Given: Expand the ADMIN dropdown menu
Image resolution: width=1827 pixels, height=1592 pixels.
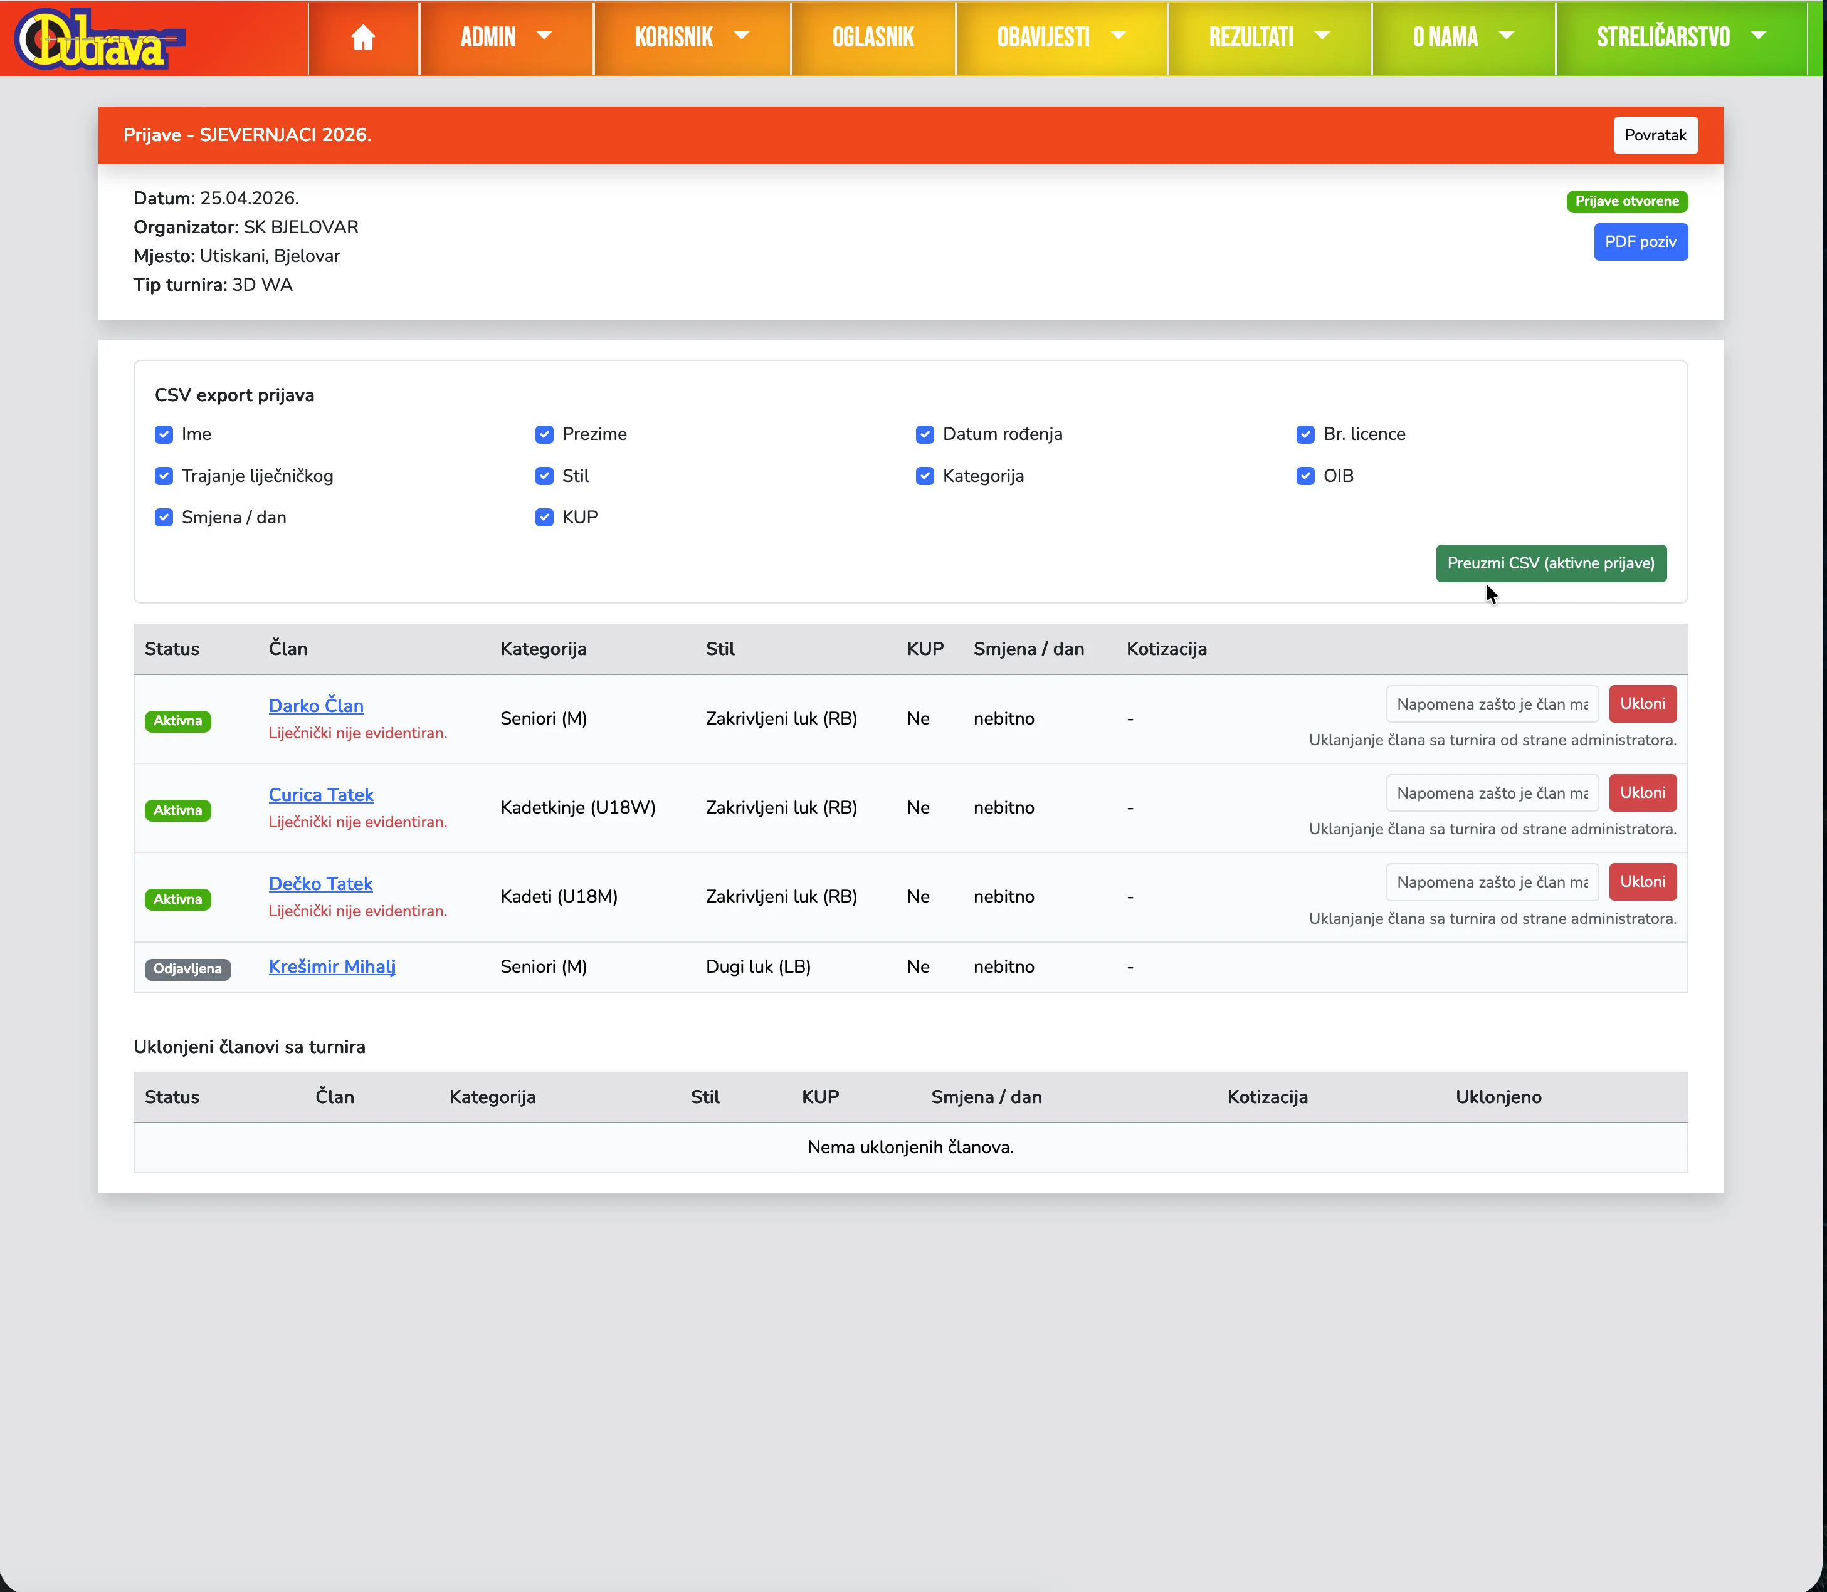Looking at the screenshot, I should click(505, 38).
